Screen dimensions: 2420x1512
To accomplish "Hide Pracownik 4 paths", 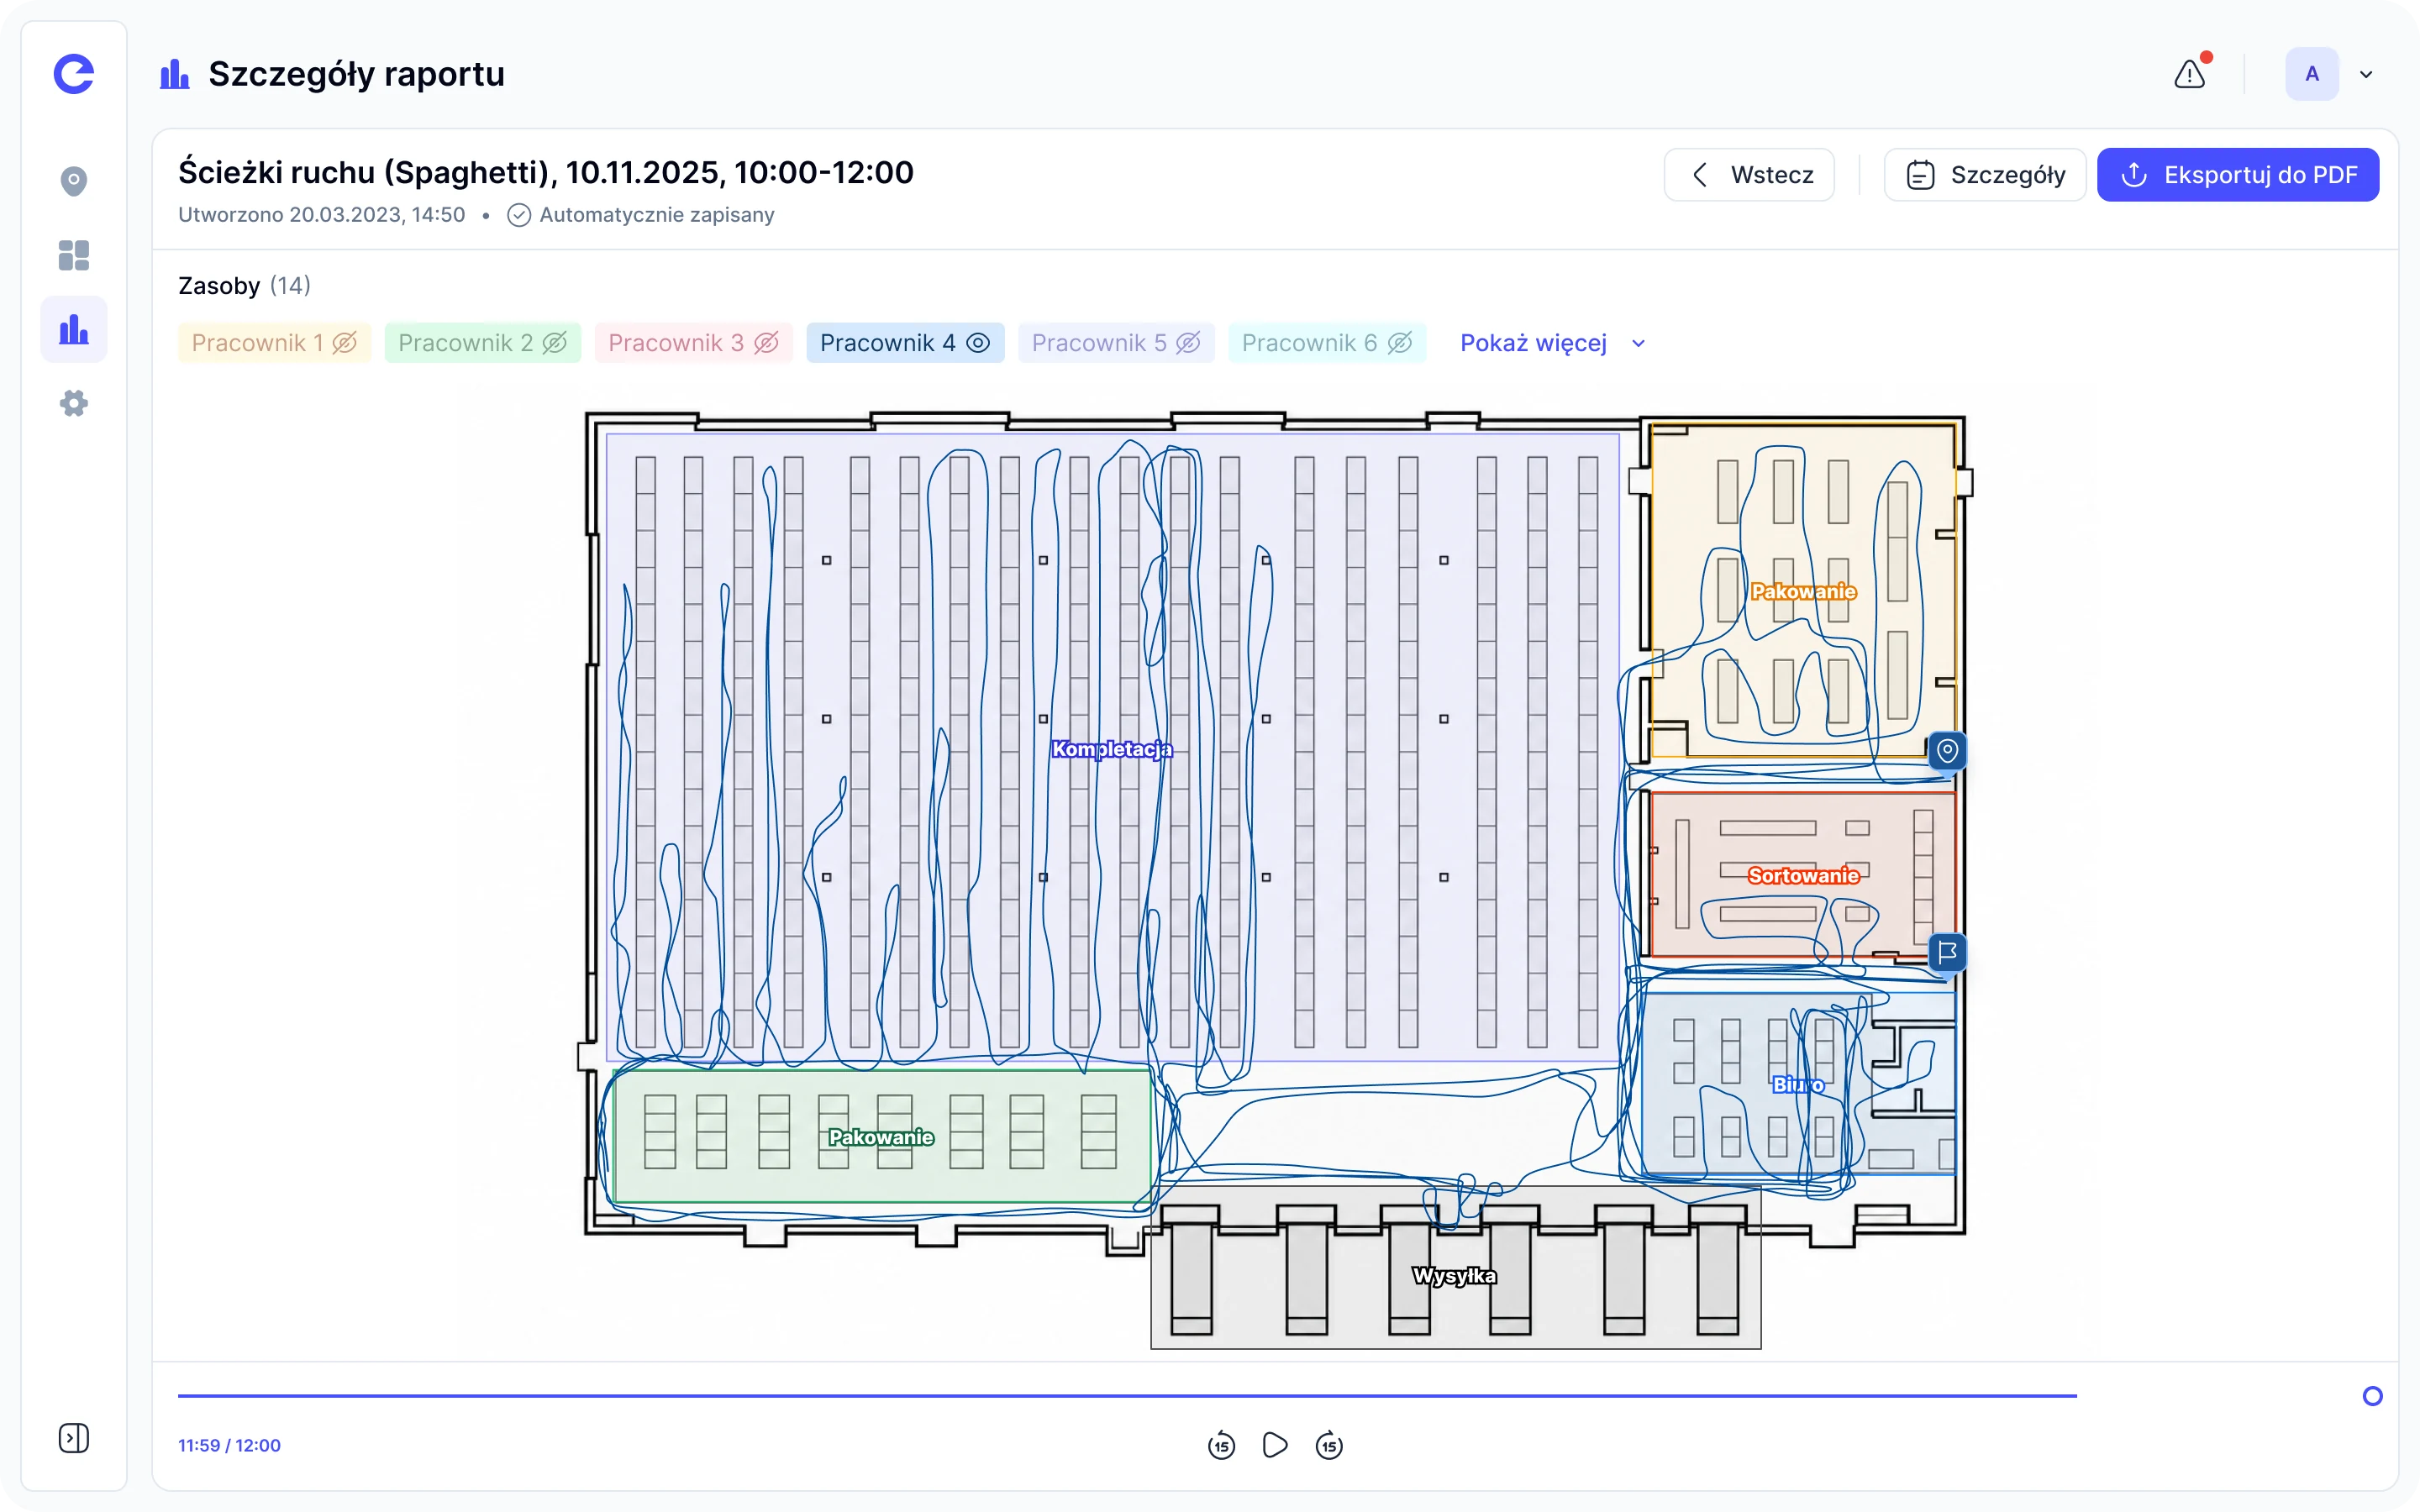I will coord(905,343).
